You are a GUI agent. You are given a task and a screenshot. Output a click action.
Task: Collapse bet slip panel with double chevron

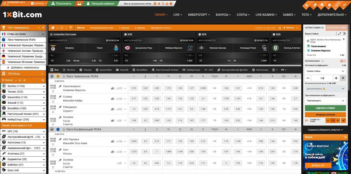pos(344,34)
